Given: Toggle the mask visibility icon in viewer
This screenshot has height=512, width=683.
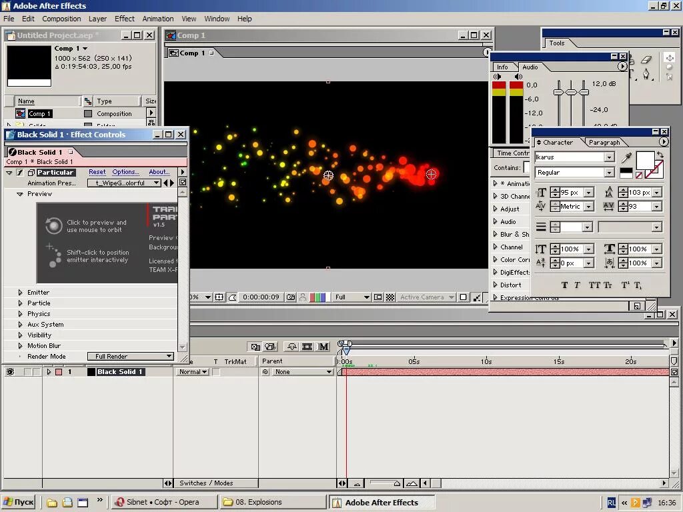Looking at the screenshot, I should [232, 297].
